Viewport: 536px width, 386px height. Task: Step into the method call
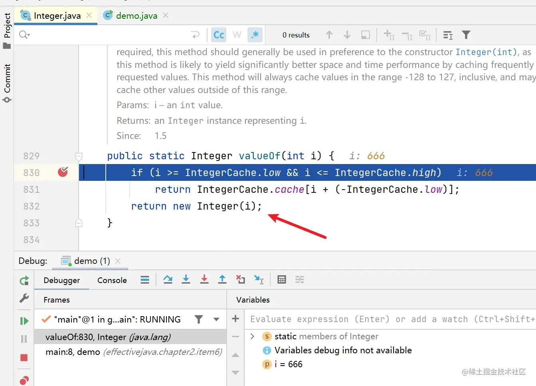pyautogui.click(x=186, y=280)
